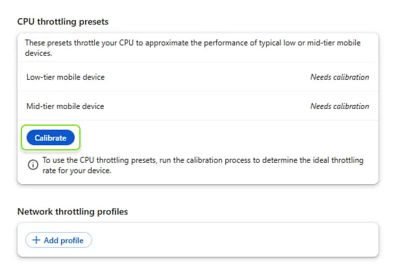Click the 'Low-tier mobile device' label
The height and width of the screenshot is (273, 398).
click(x=65, y=77)
